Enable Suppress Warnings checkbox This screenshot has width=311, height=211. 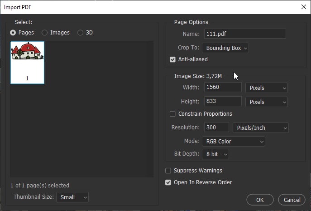pyautogui.click(x=168, y=171)
